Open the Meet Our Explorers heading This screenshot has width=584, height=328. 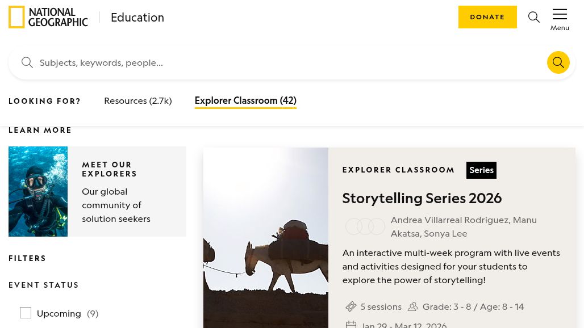click(x=110, y=169)
